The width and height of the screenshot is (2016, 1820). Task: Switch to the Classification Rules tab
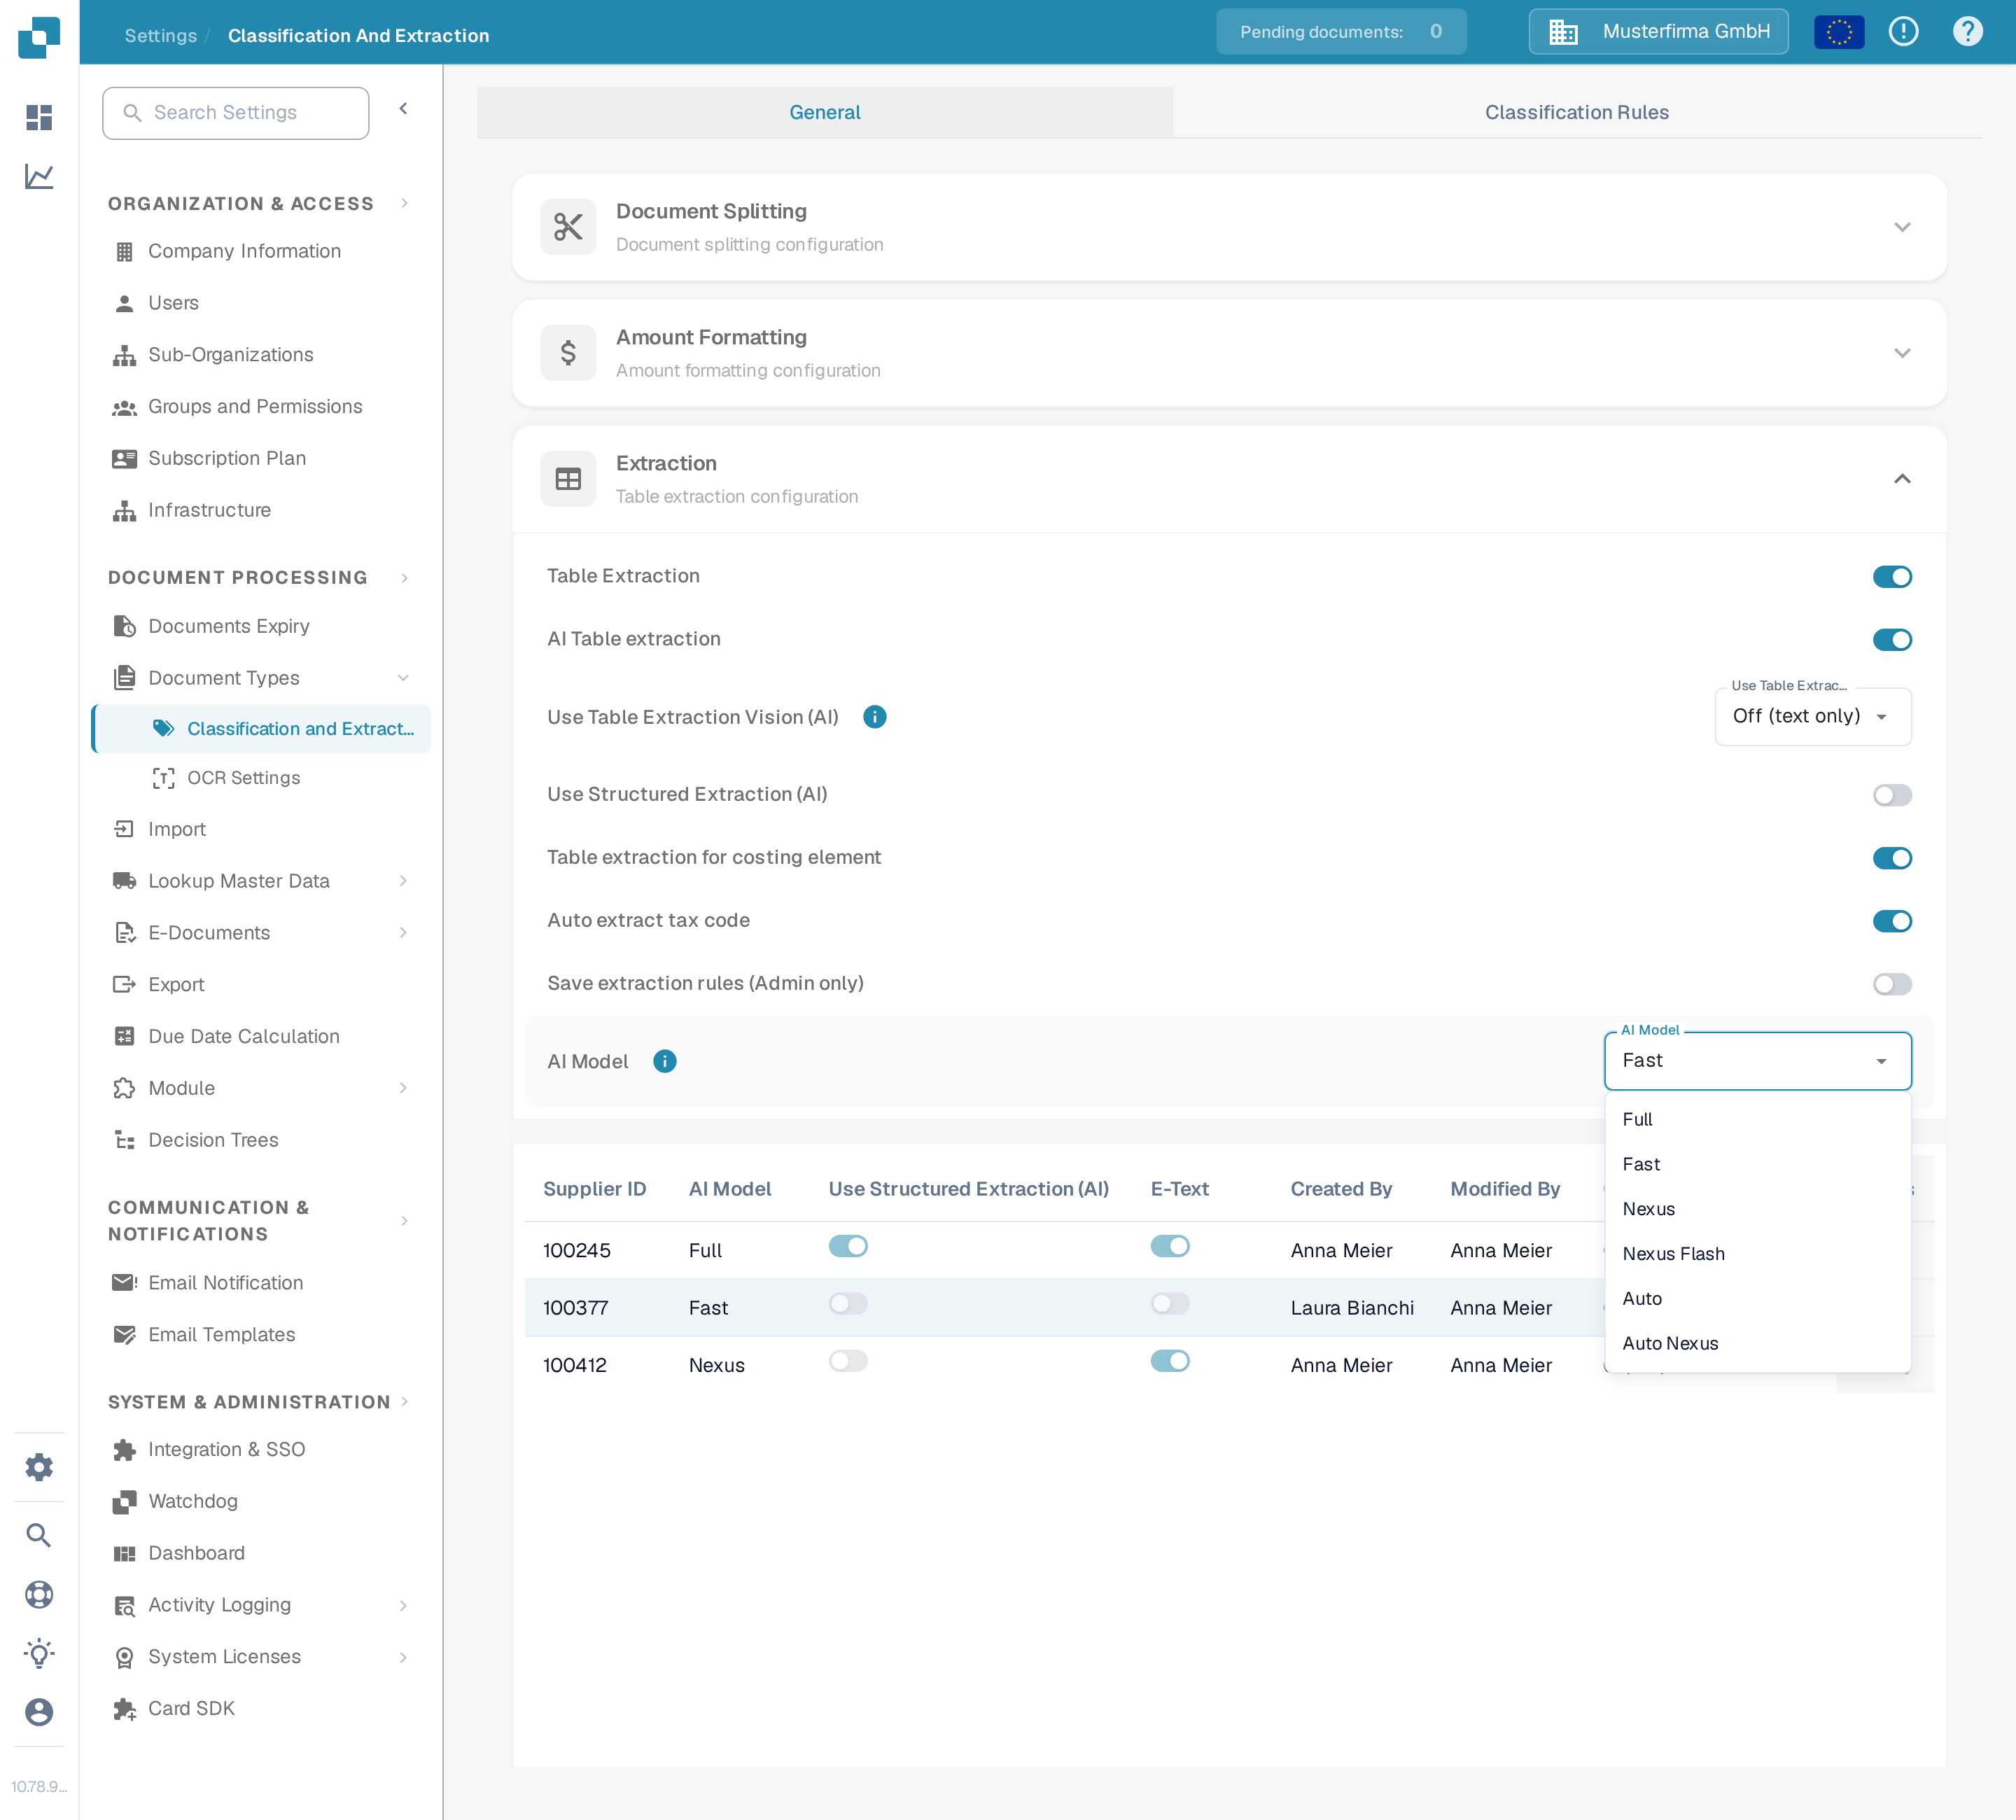(x=1576, y=112)
